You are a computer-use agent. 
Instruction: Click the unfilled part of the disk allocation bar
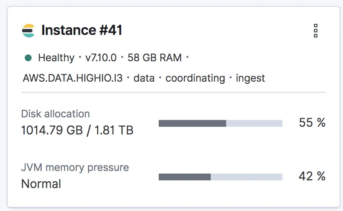[254, 123]
